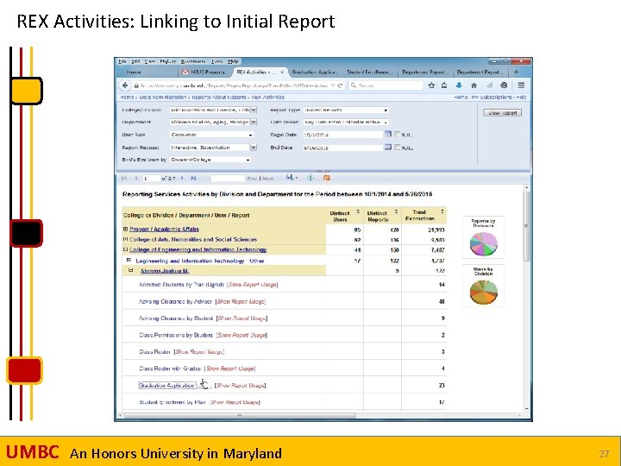Viewport: 621px width, 466px height.
Task: Go to the previous report page
Action: point(136,179)
